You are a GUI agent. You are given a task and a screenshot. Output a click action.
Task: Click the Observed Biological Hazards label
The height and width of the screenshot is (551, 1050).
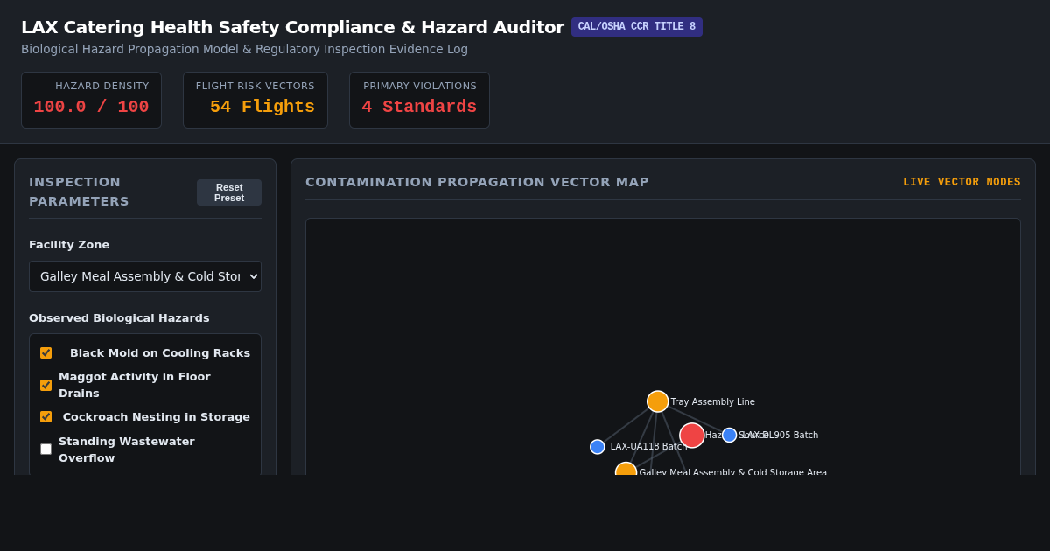click(x=119, y=318)
